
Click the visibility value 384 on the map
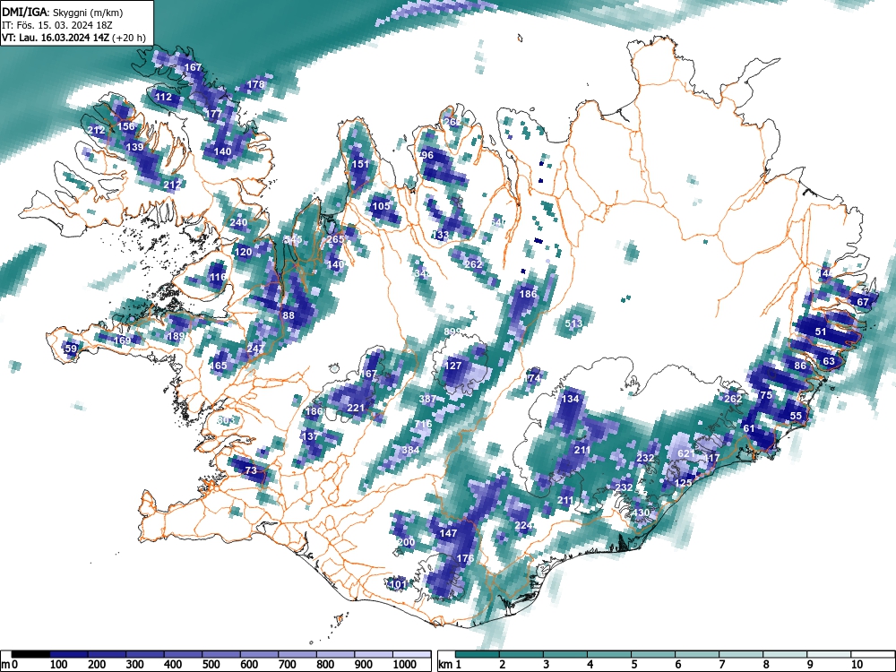[410, 450]
